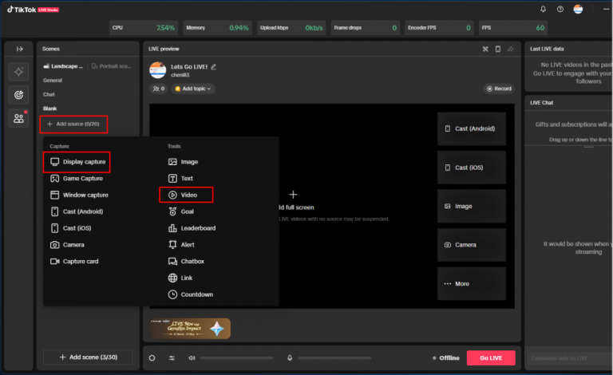The image size is (613, 375).
Task: Switch to the Portrait scene tab
Action: pos(112,66)
